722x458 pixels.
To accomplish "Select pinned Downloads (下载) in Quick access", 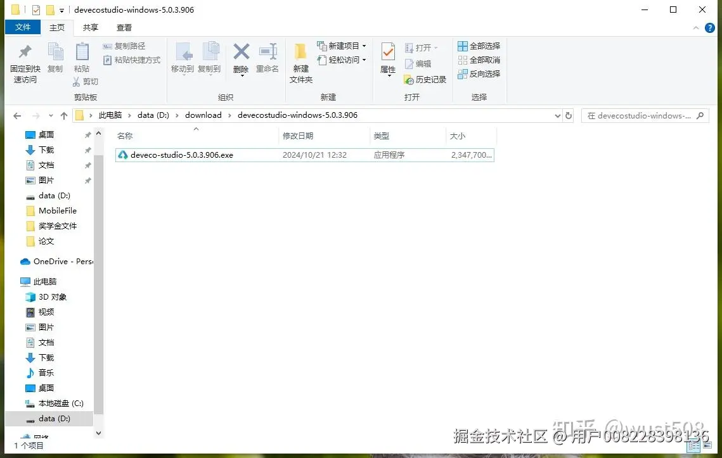I will tap(46, 149).
